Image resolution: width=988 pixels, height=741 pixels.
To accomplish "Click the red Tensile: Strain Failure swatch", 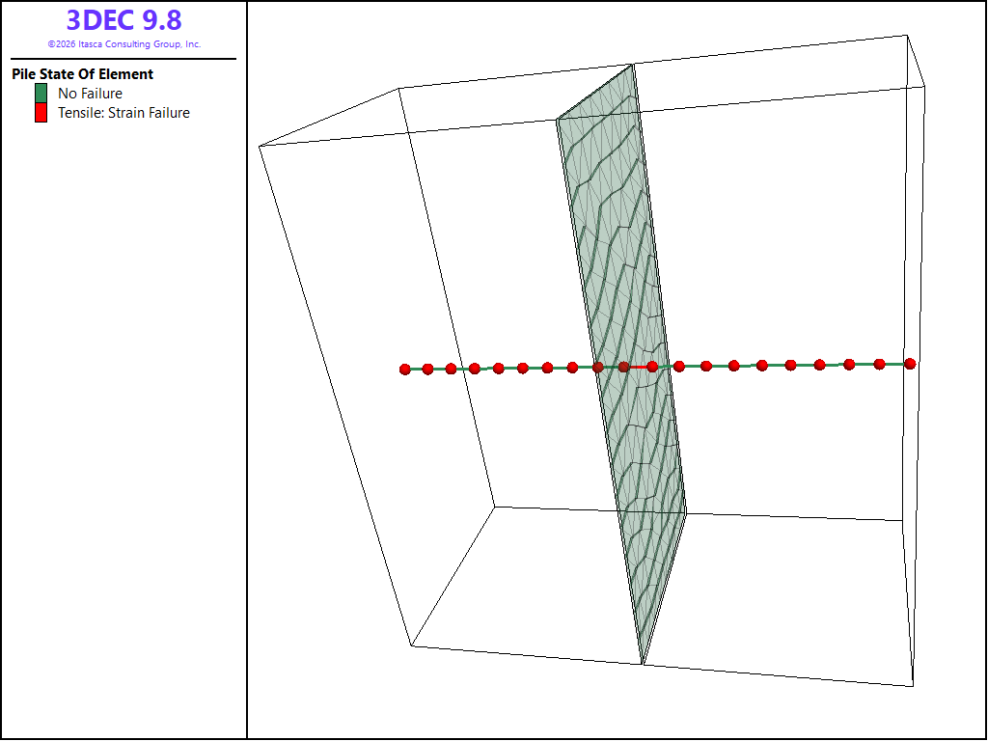I will (x=41, y=113).
